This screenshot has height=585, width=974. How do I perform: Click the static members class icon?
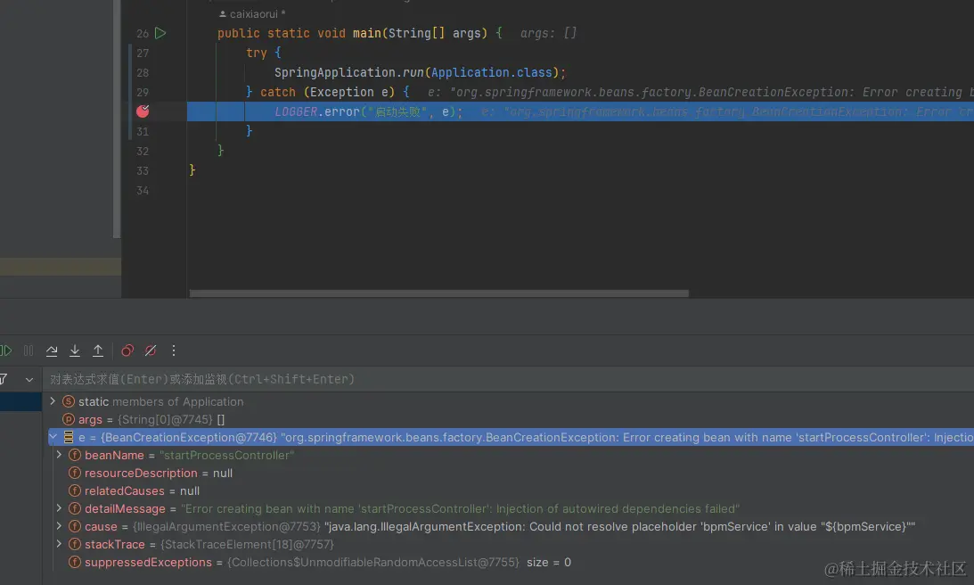click(69, 401)
